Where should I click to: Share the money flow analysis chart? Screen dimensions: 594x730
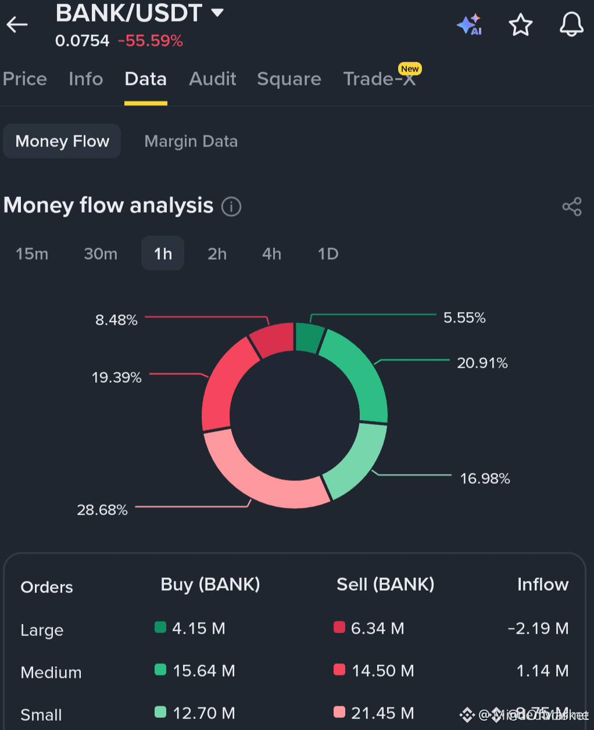(x=572, y=206)
